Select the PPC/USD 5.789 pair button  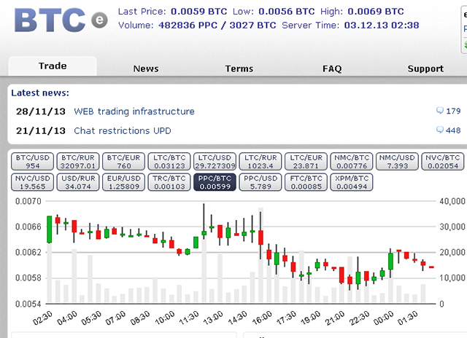260,182
